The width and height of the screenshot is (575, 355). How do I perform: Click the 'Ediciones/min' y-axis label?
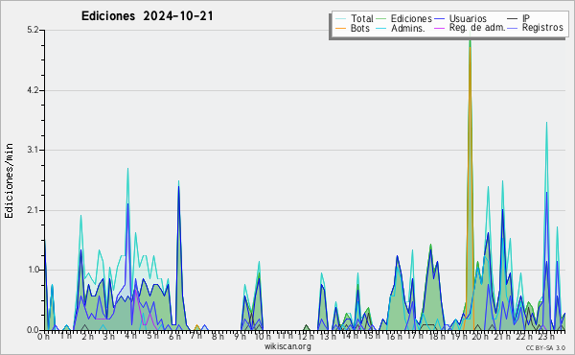point(9,181)
